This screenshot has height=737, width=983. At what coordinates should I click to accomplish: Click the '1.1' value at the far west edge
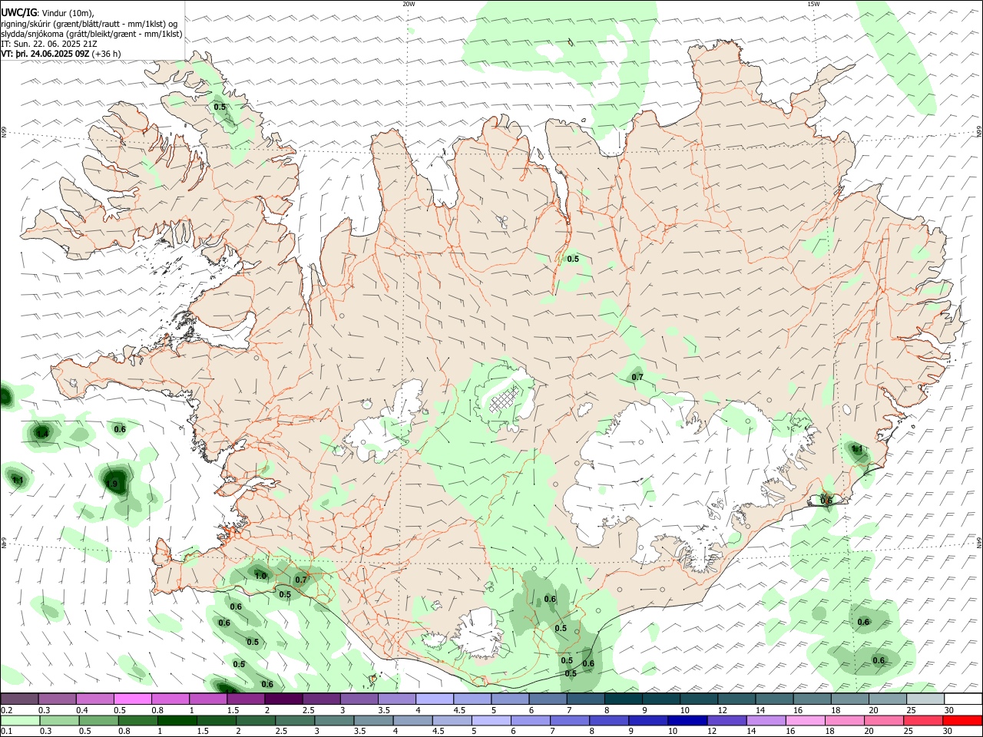pyautogui.click(x=18, y=481)
